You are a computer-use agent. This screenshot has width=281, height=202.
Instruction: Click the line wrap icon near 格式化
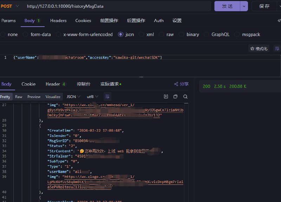[x=277, y=48]
